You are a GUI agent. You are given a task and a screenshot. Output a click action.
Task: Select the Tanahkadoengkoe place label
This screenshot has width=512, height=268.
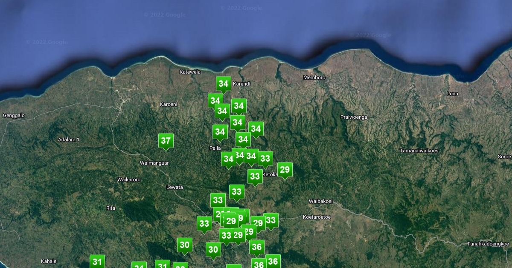click(488, 244)
